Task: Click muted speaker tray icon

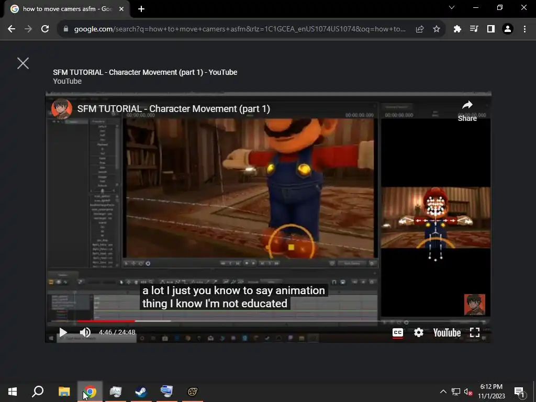Action: pyautogui.click(x=468, y=392)
